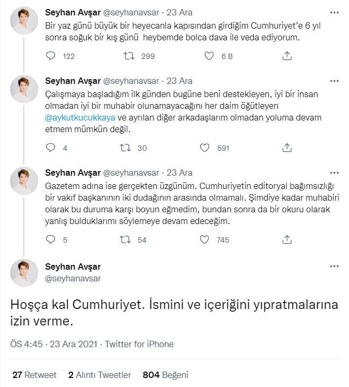Like the tweet with 591 likes
Viewport: 349px width, 387px height.
point(204,148)
